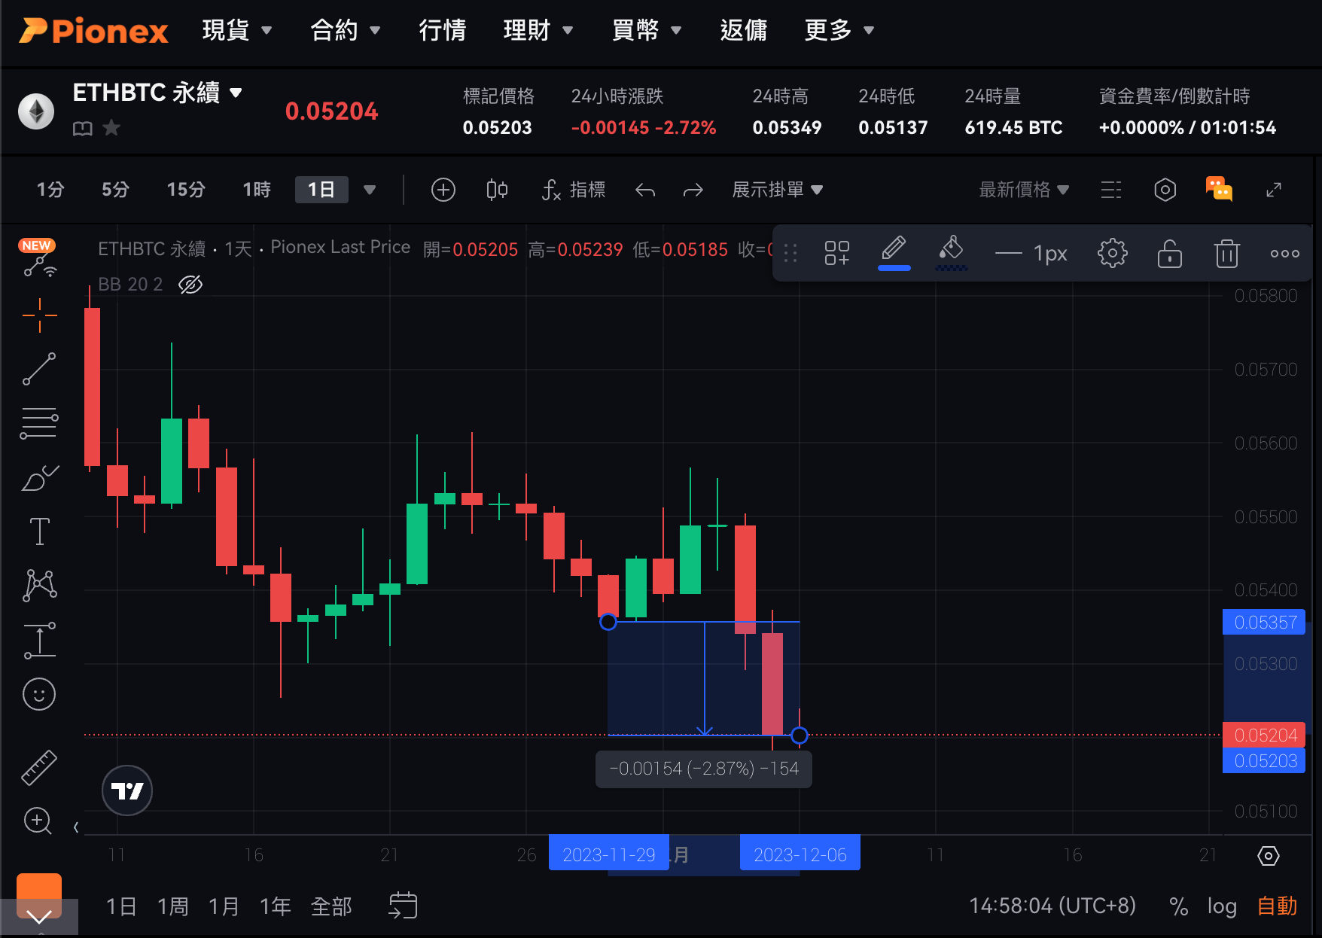Switch to 15分 timeframe
The height and width of the screenshot is (938, 1322).
[186, 190]
